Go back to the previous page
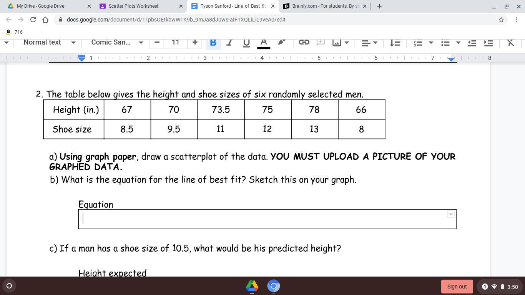Screen dimensions: 525x295 [x=8, y=20]
